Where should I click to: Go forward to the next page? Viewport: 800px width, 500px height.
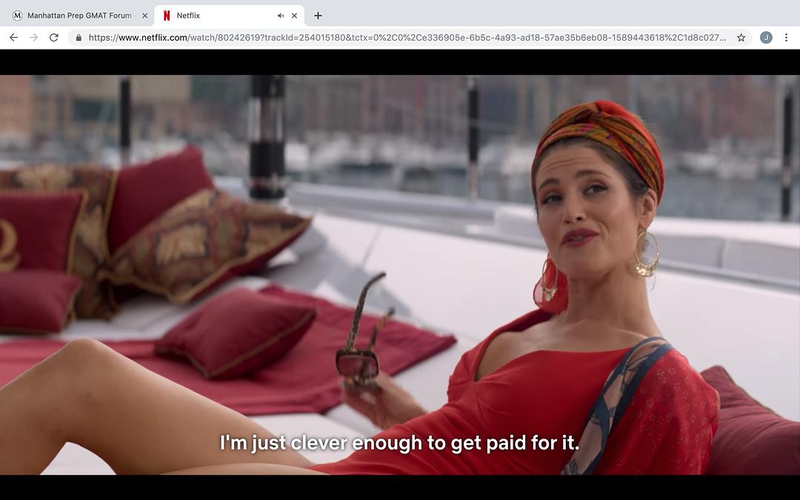33,37
